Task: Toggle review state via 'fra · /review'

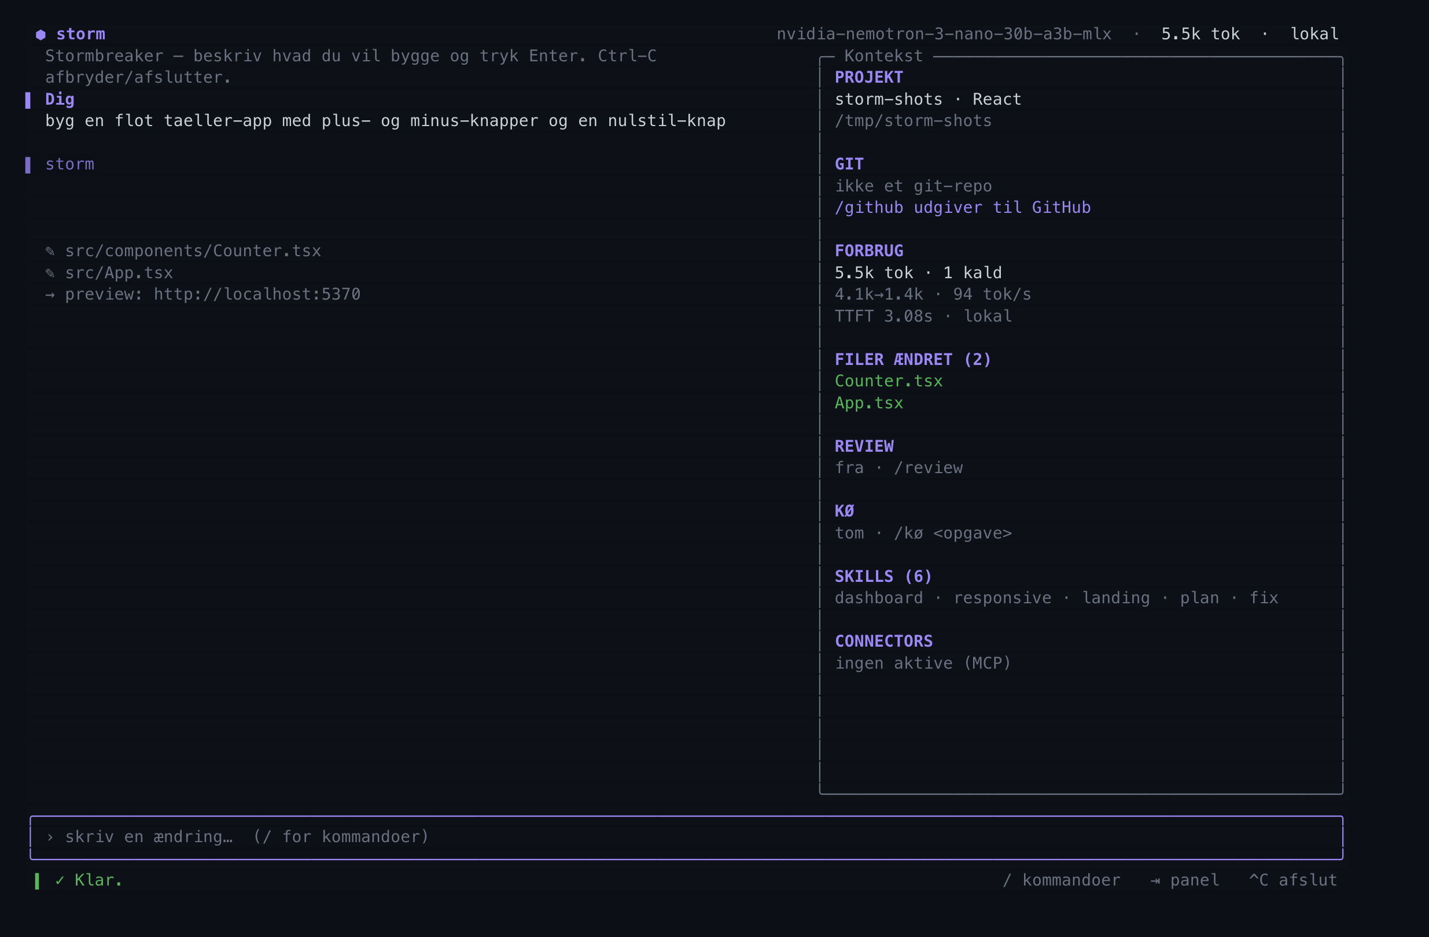Action: pyautogui.click(x=899, y=468)
